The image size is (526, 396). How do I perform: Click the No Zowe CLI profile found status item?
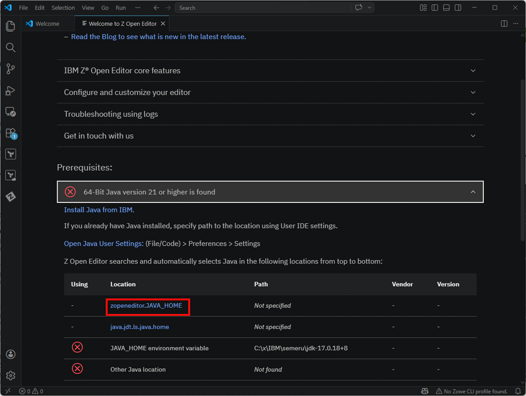[x=472, y=391]
